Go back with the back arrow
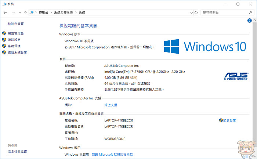 click(x=5, y=12)
